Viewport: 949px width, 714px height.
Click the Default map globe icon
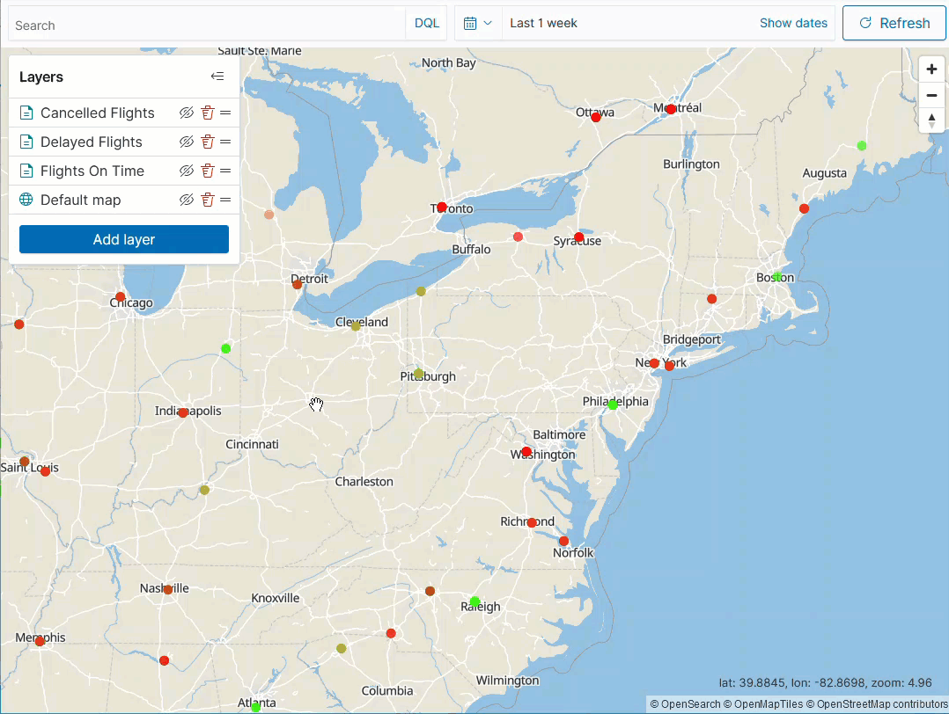click(26, 200)
